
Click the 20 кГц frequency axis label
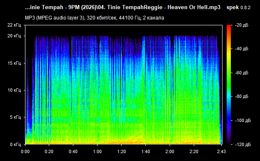[x=14, y=36]
